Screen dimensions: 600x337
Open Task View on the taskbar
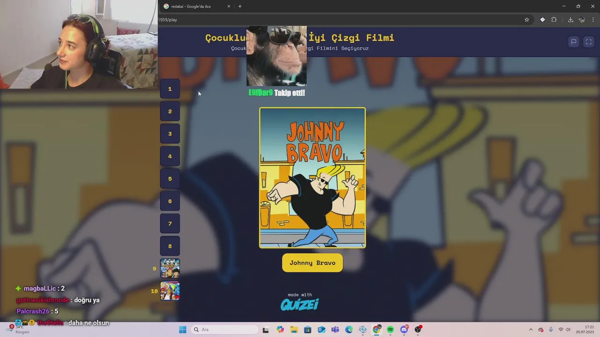tap(266, 330)
